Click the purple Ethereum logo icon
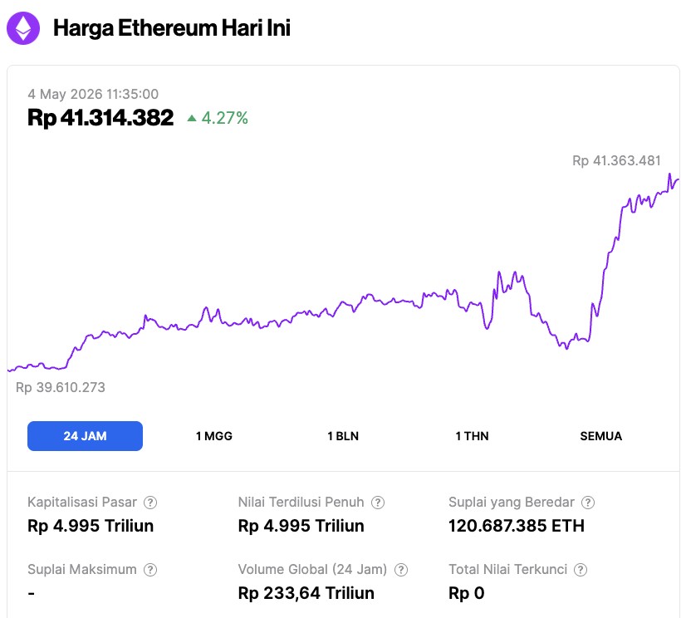Viewport: 681px width, 618px height. [x=23, y=28]
